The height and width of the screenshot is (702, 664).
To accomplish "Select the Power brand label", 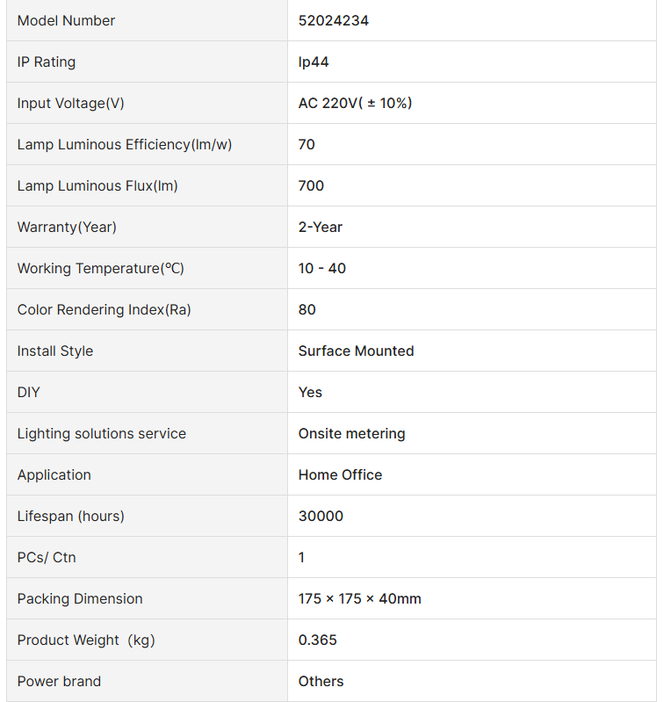I will pyautogui.click(x=59, y=682).
